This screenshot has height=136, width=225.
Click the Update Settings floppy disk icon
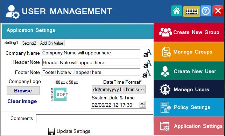51,131
